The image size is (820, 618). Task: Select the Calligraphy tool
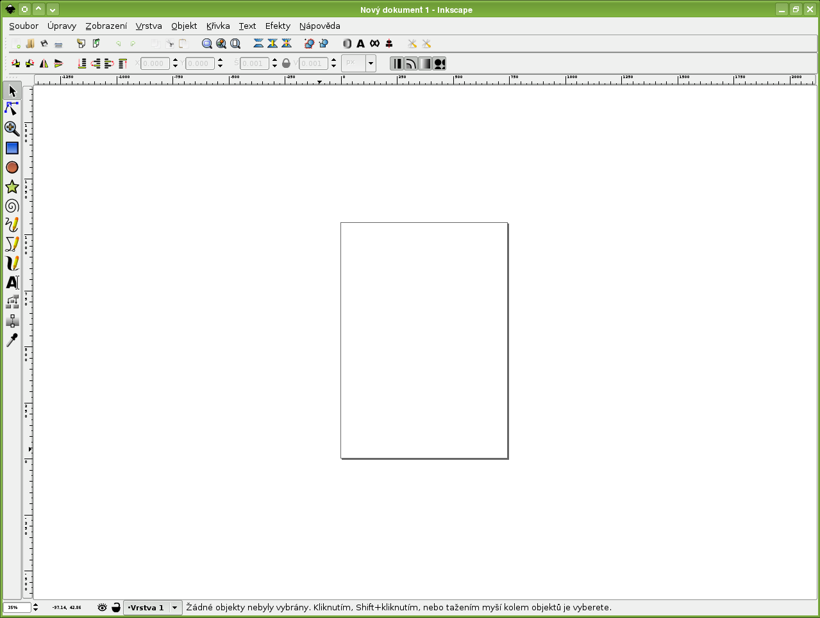click(12, 263)
